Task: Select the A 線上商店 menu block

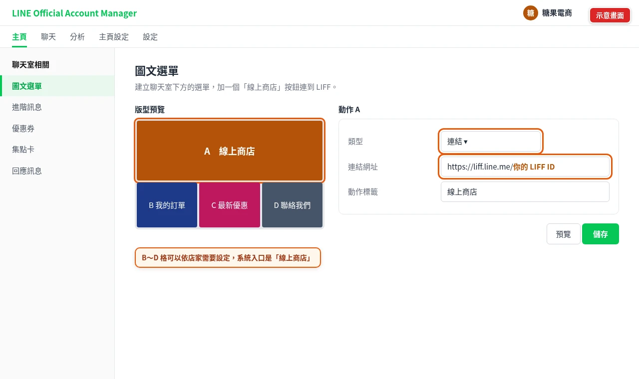Action: [x=230, y=151]
